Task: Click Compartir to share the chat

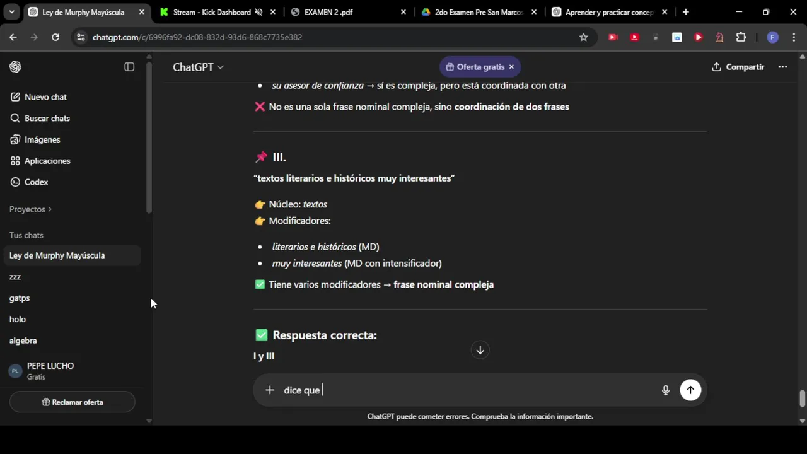Action: tap(738, 67)
